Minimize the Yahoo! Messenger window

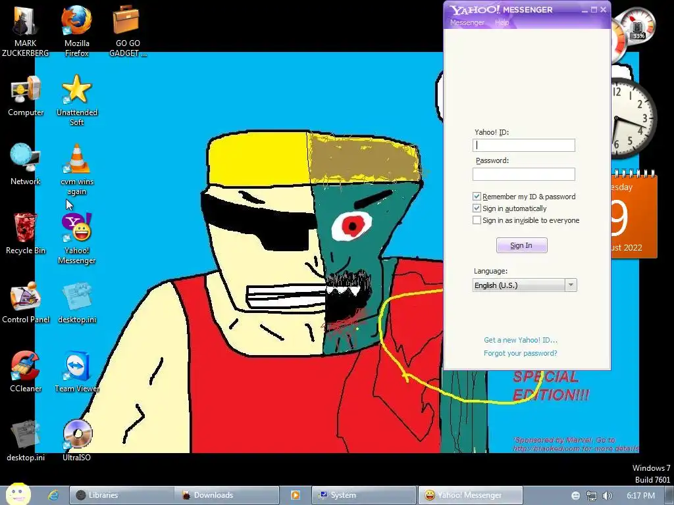(584, 10)
